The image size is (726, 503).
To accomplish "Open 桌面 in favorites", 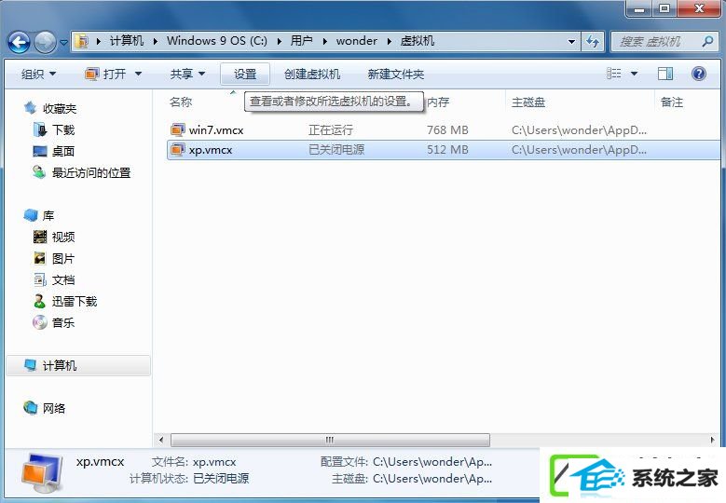I will coord(63,151).
